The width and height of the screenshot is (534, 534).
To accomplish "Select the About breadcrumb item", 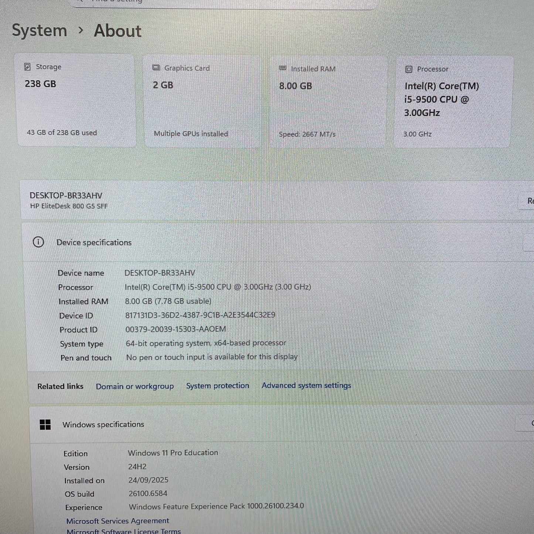I will coord(117,31).
